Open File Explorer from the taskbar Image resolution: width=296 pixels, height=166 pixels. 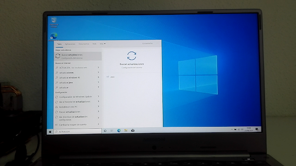(126, 130)
